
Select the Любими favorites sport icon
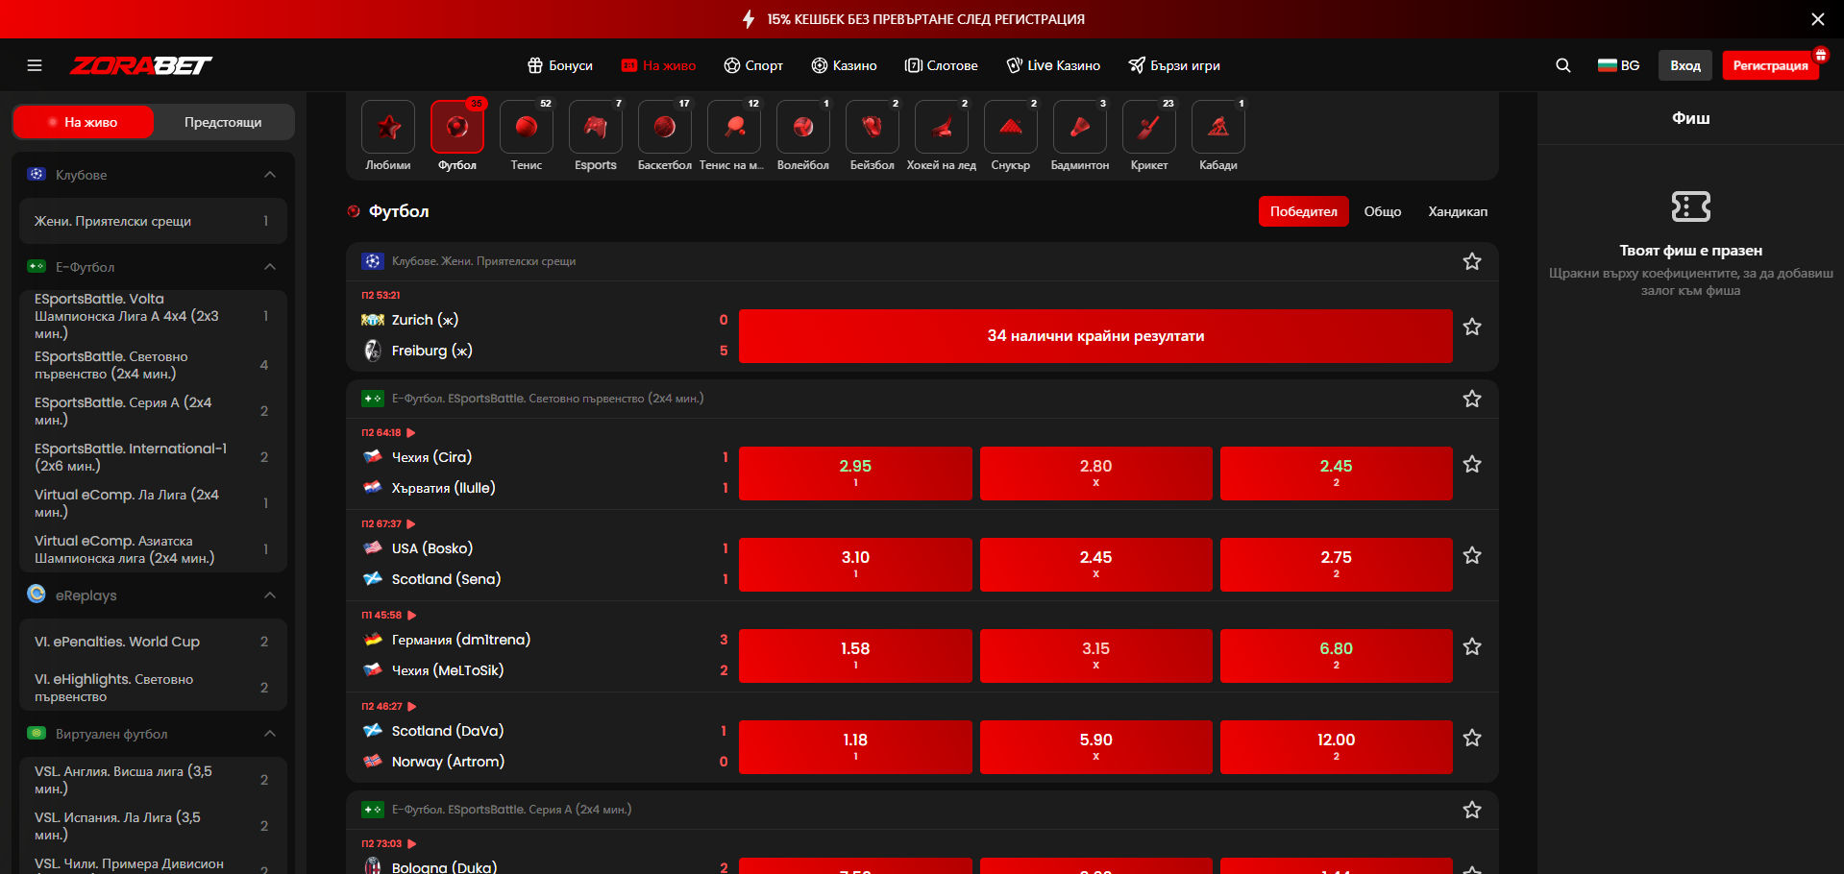tap(388, 127)
